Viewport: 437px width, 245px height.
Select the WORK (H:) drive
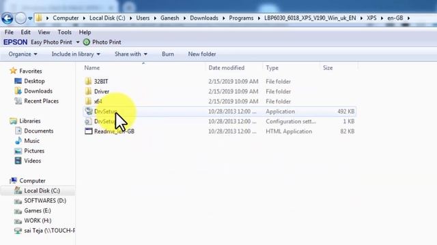click(38, 220)
